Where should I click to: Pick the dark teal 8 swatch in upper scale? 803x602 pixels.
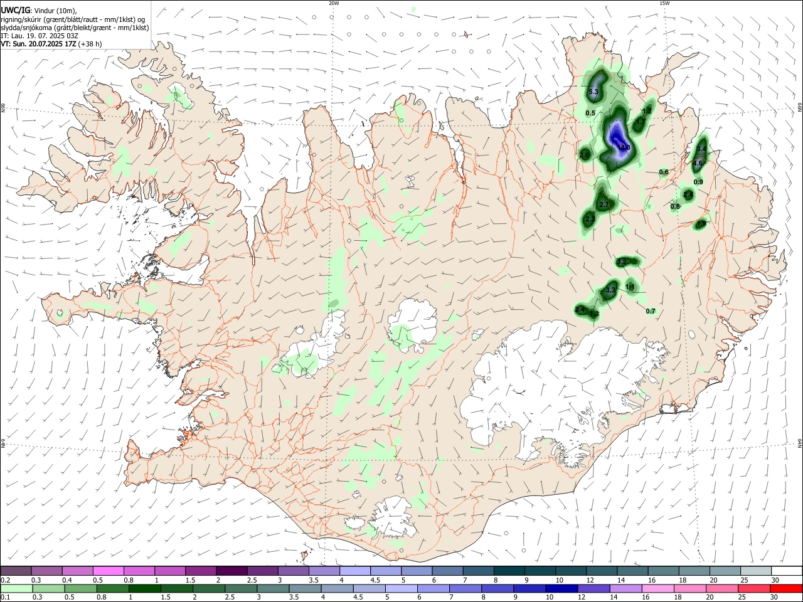coord(509,571)
